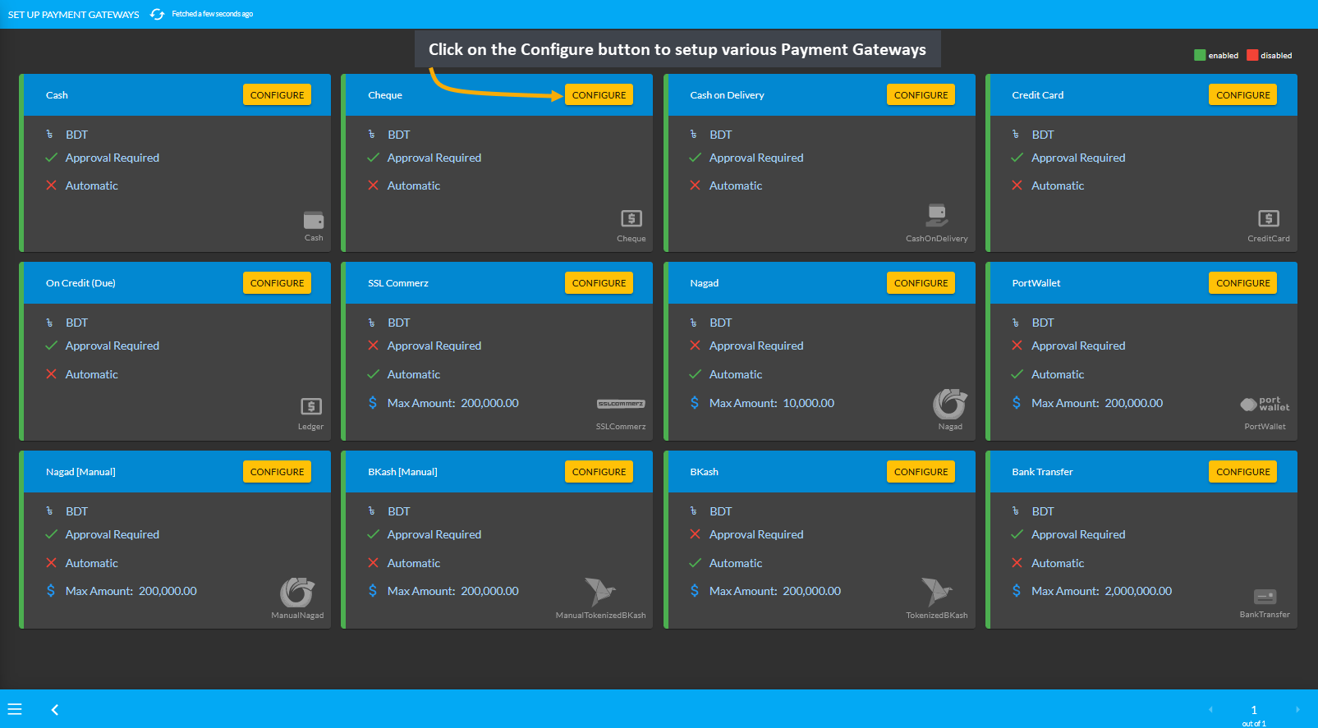Screen dimensions: 1318x728
Task: Click the BDT currency icon in Cash card
Action: [49, 134]
